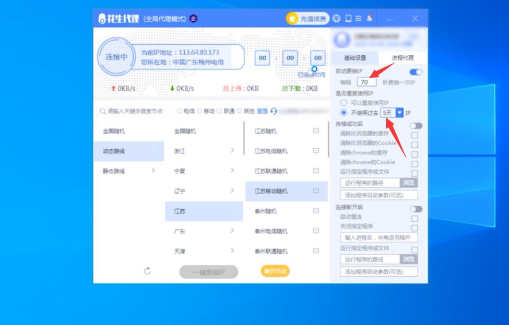The width and height of the screenshot is (509, 325).
Task: Click the mobile phone icon in title bar
Action: pyautogui.click(x=348, y=18)
